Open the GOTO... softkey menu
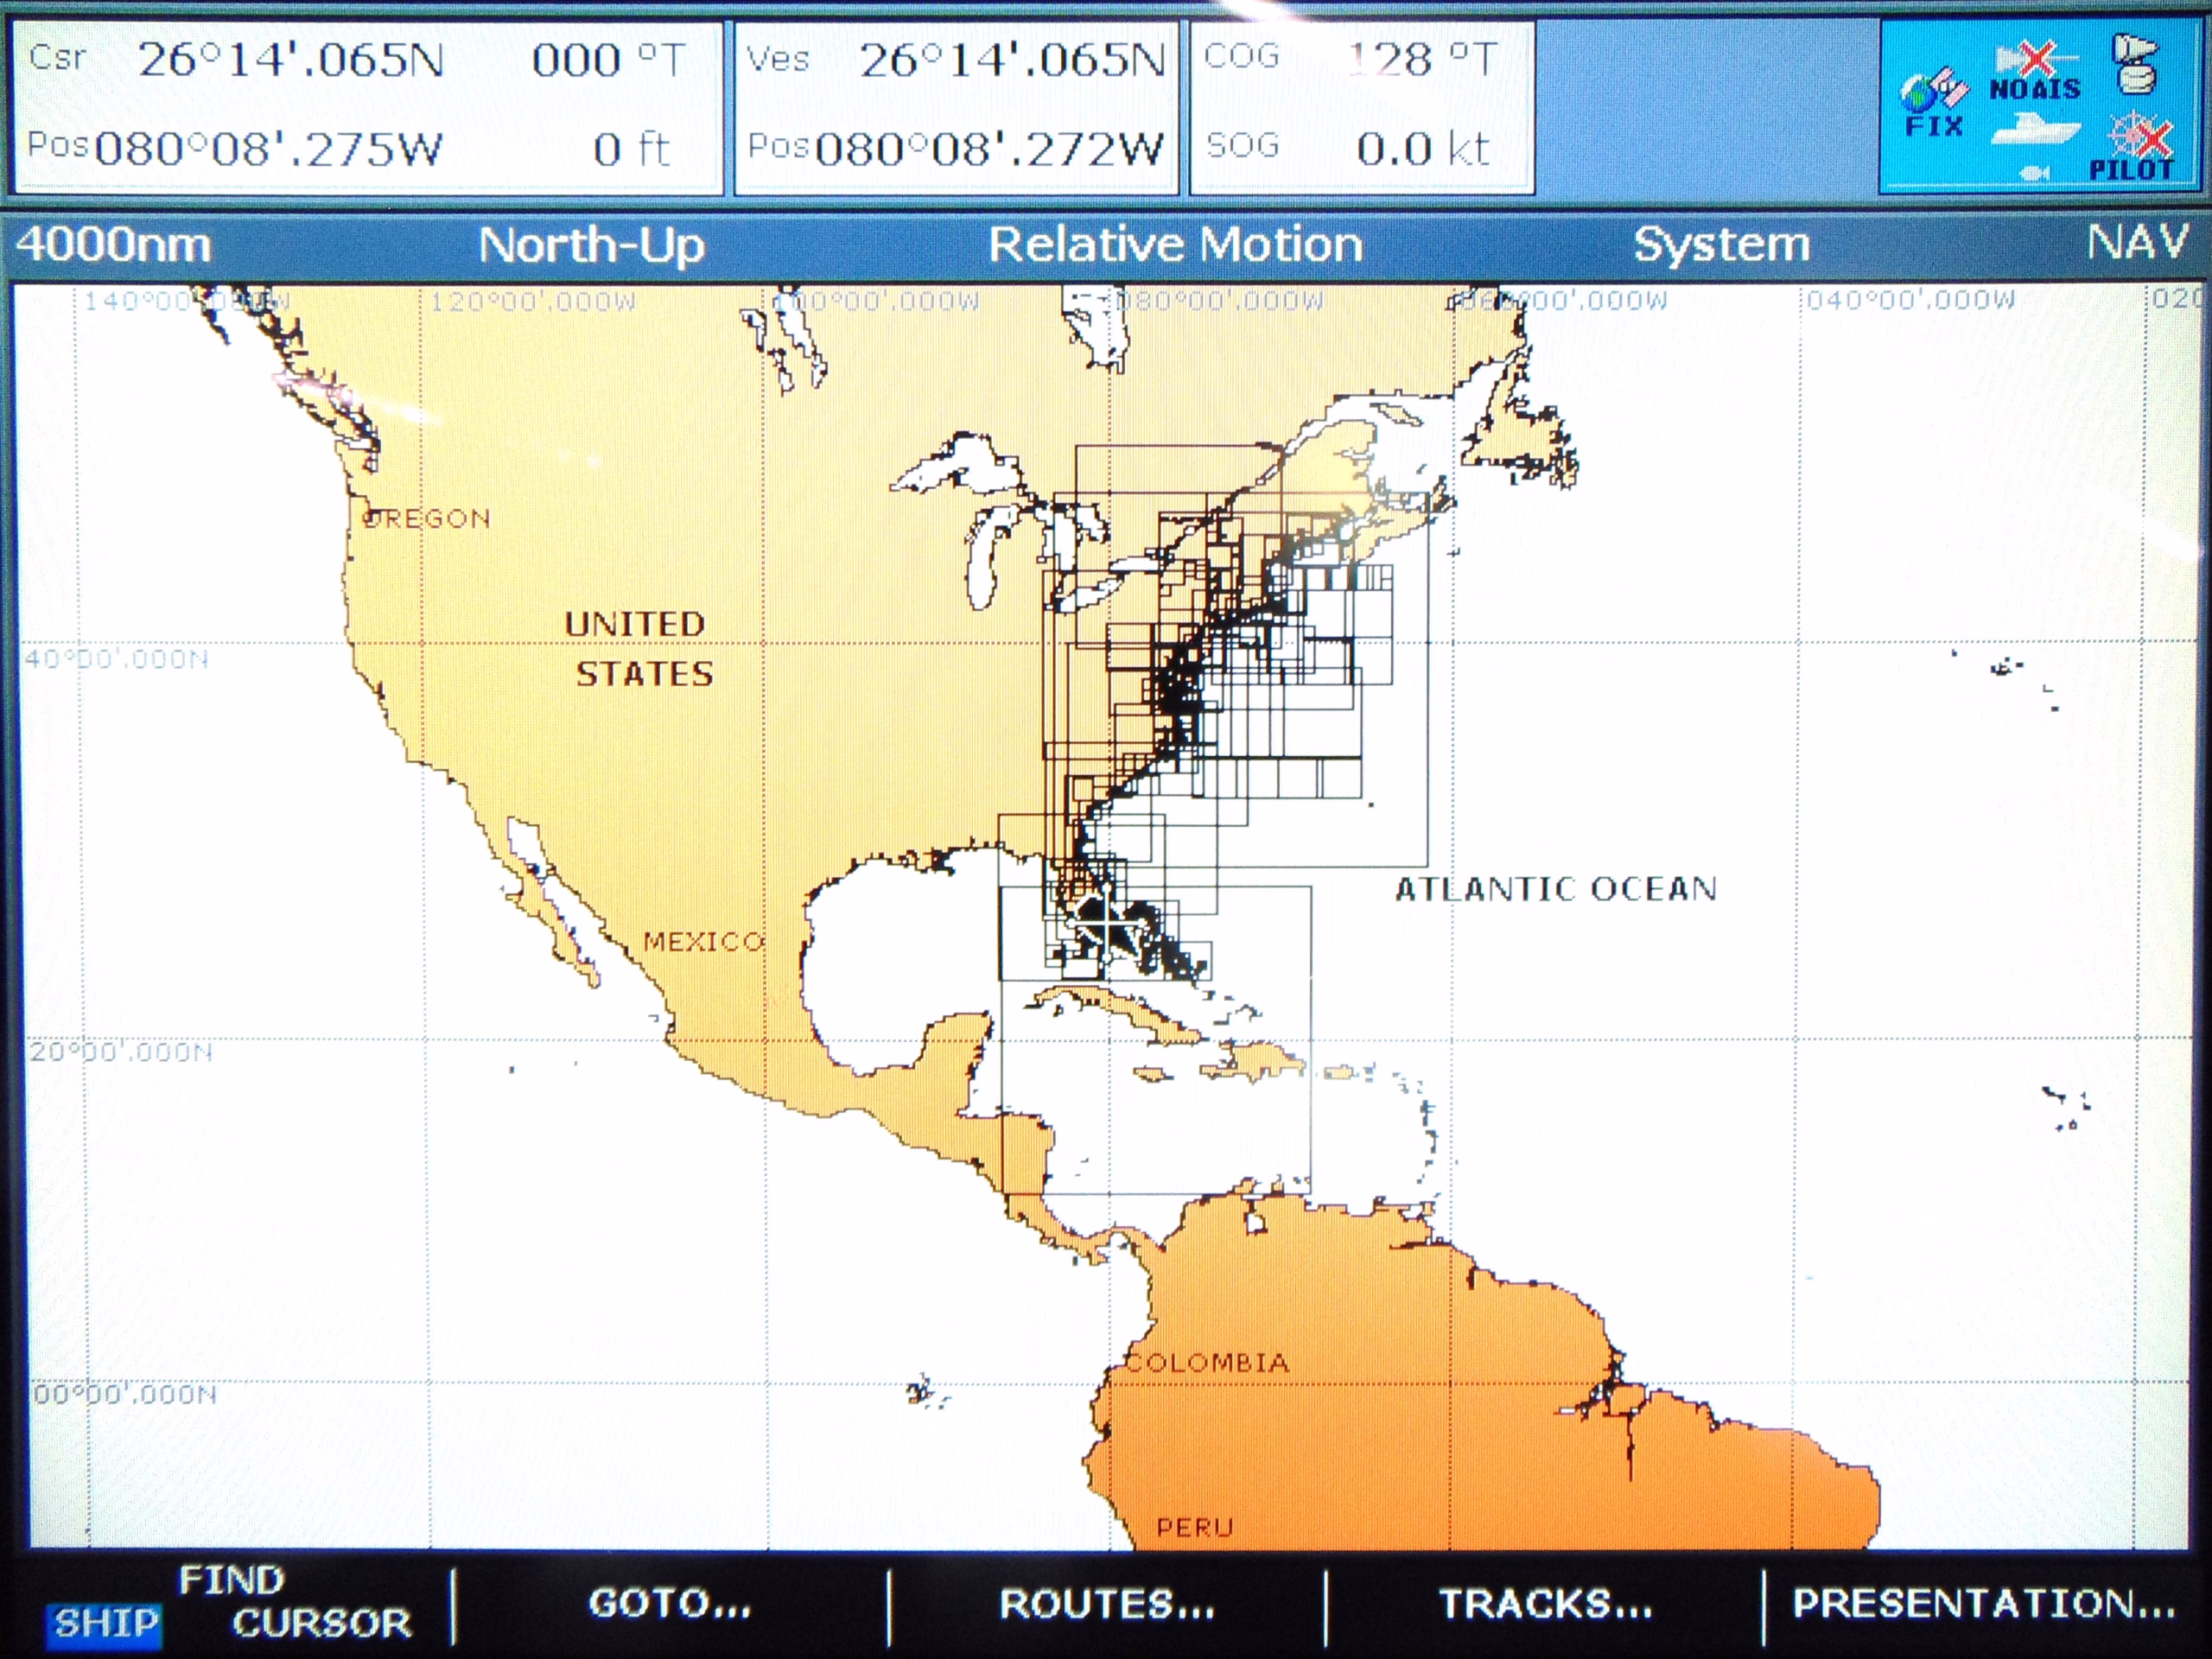Viewport: 2212px width, 1659px height. click(x=669, y=1603)
